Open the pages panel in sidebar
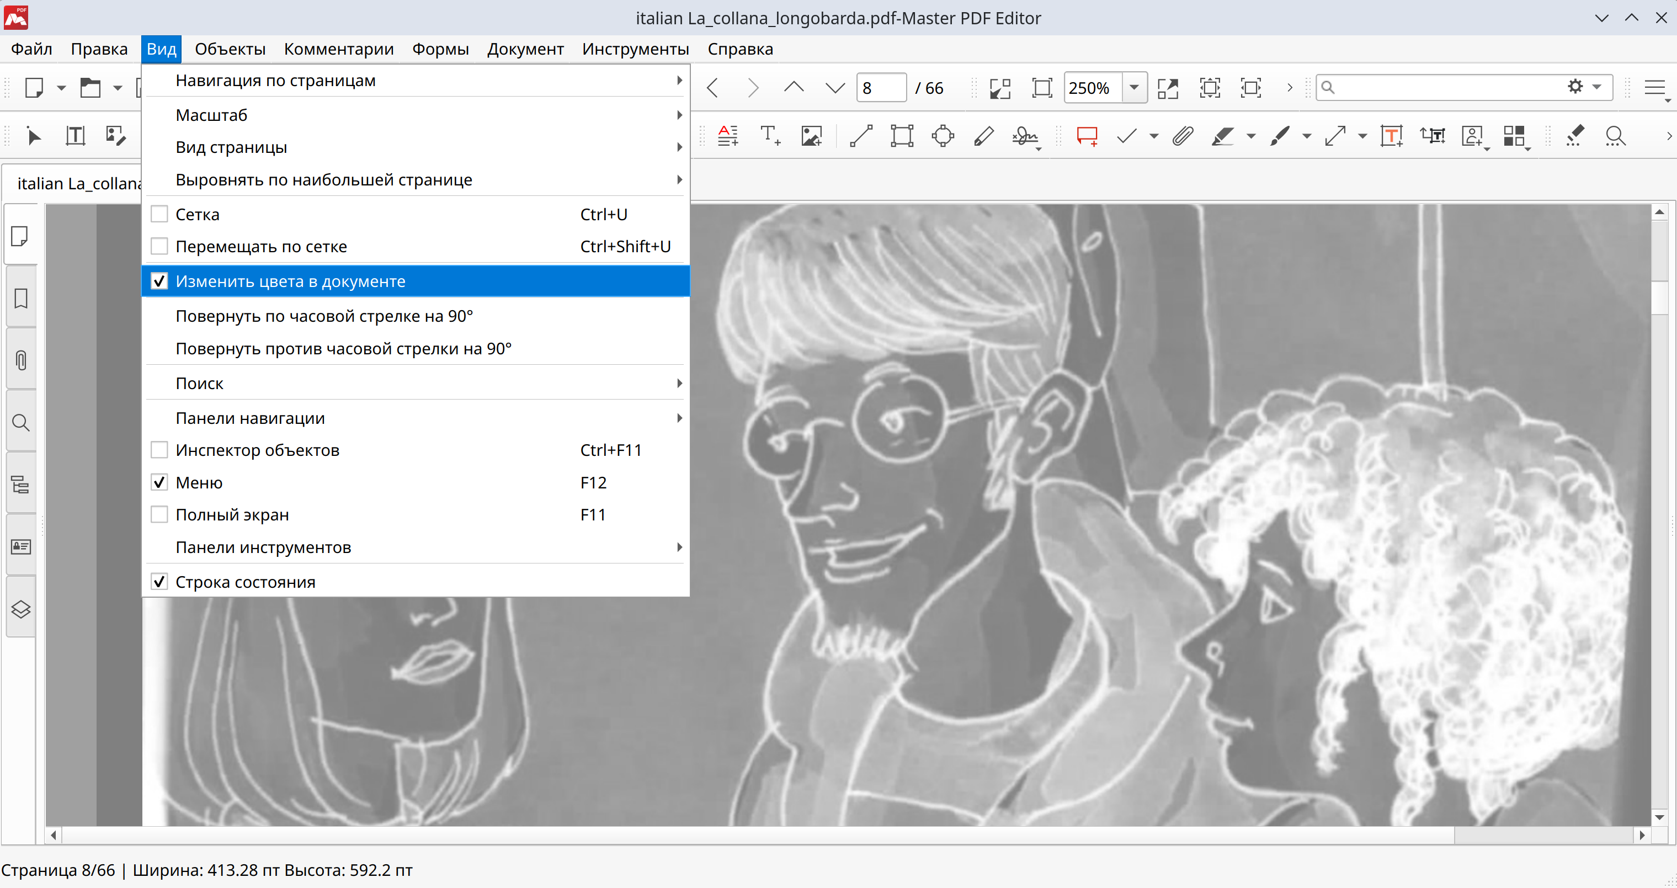The width and height of the screenshot is (1677, 888). tap(21, 236)
